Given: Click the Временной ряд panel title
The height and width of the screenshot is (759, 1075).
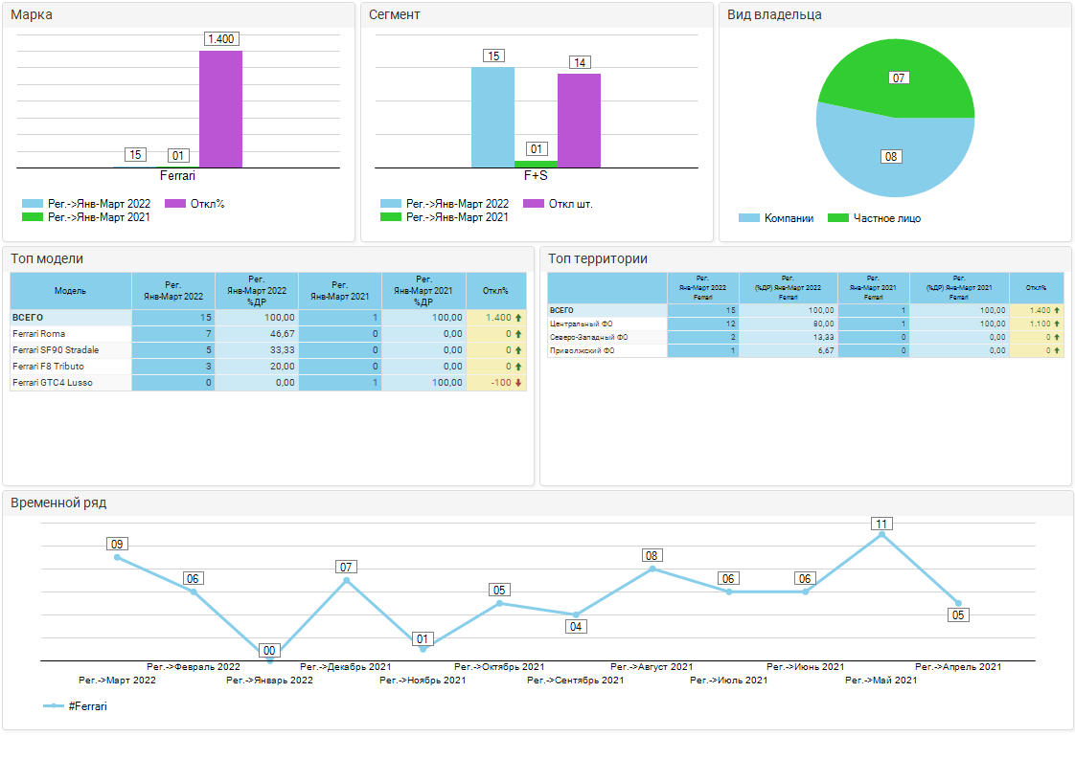Looking at the screenshot, I should pos(58,502).
